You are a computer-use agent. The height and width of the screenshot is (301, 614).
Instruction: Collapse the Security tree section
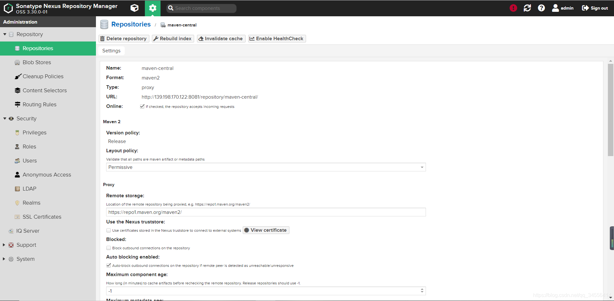click(5, 118)
